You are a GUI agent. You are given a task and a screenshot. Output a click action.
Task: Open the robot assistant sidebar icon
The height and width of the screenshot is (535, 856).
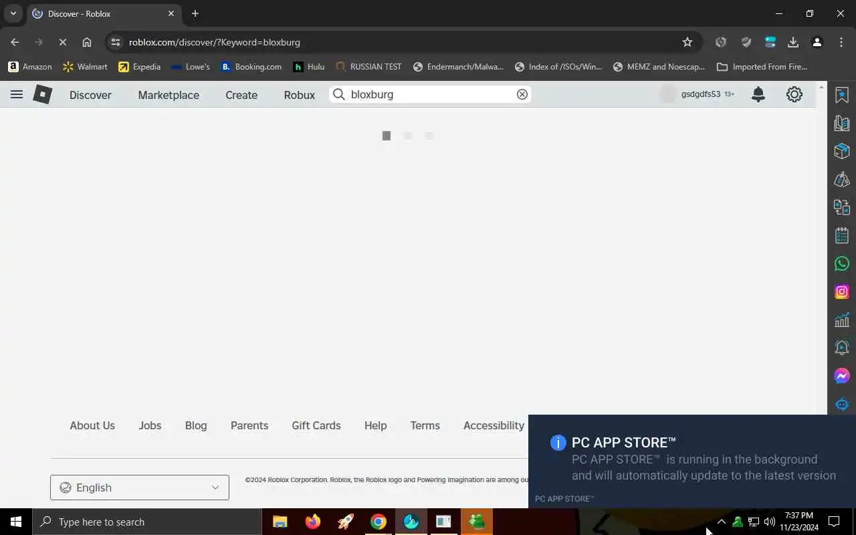842,404
